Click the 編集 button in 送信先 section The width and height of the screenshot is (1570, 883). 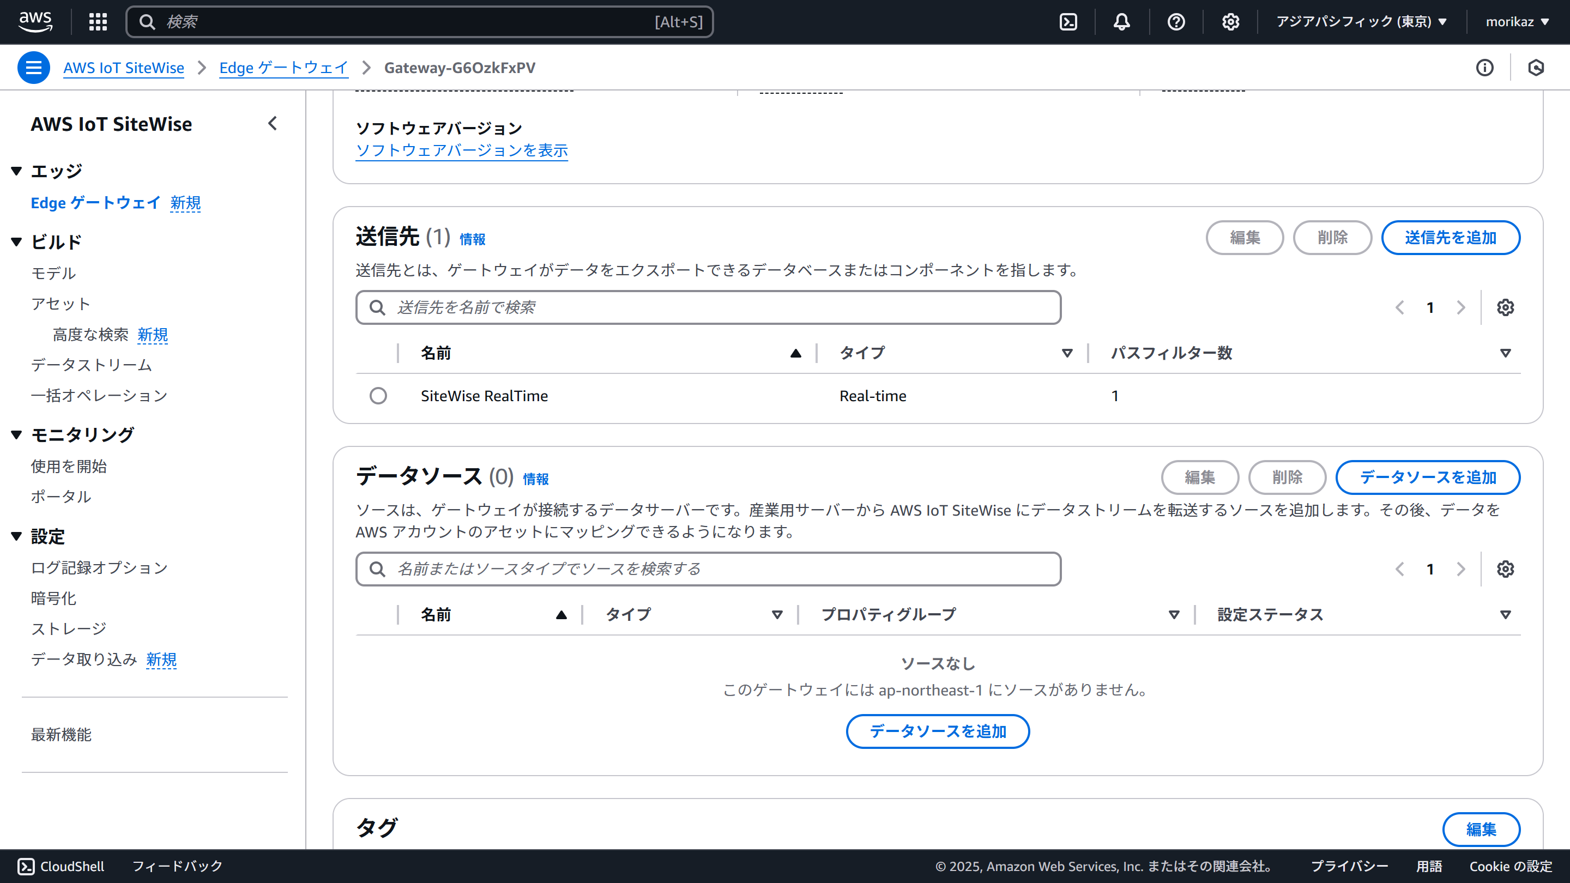1245,238
